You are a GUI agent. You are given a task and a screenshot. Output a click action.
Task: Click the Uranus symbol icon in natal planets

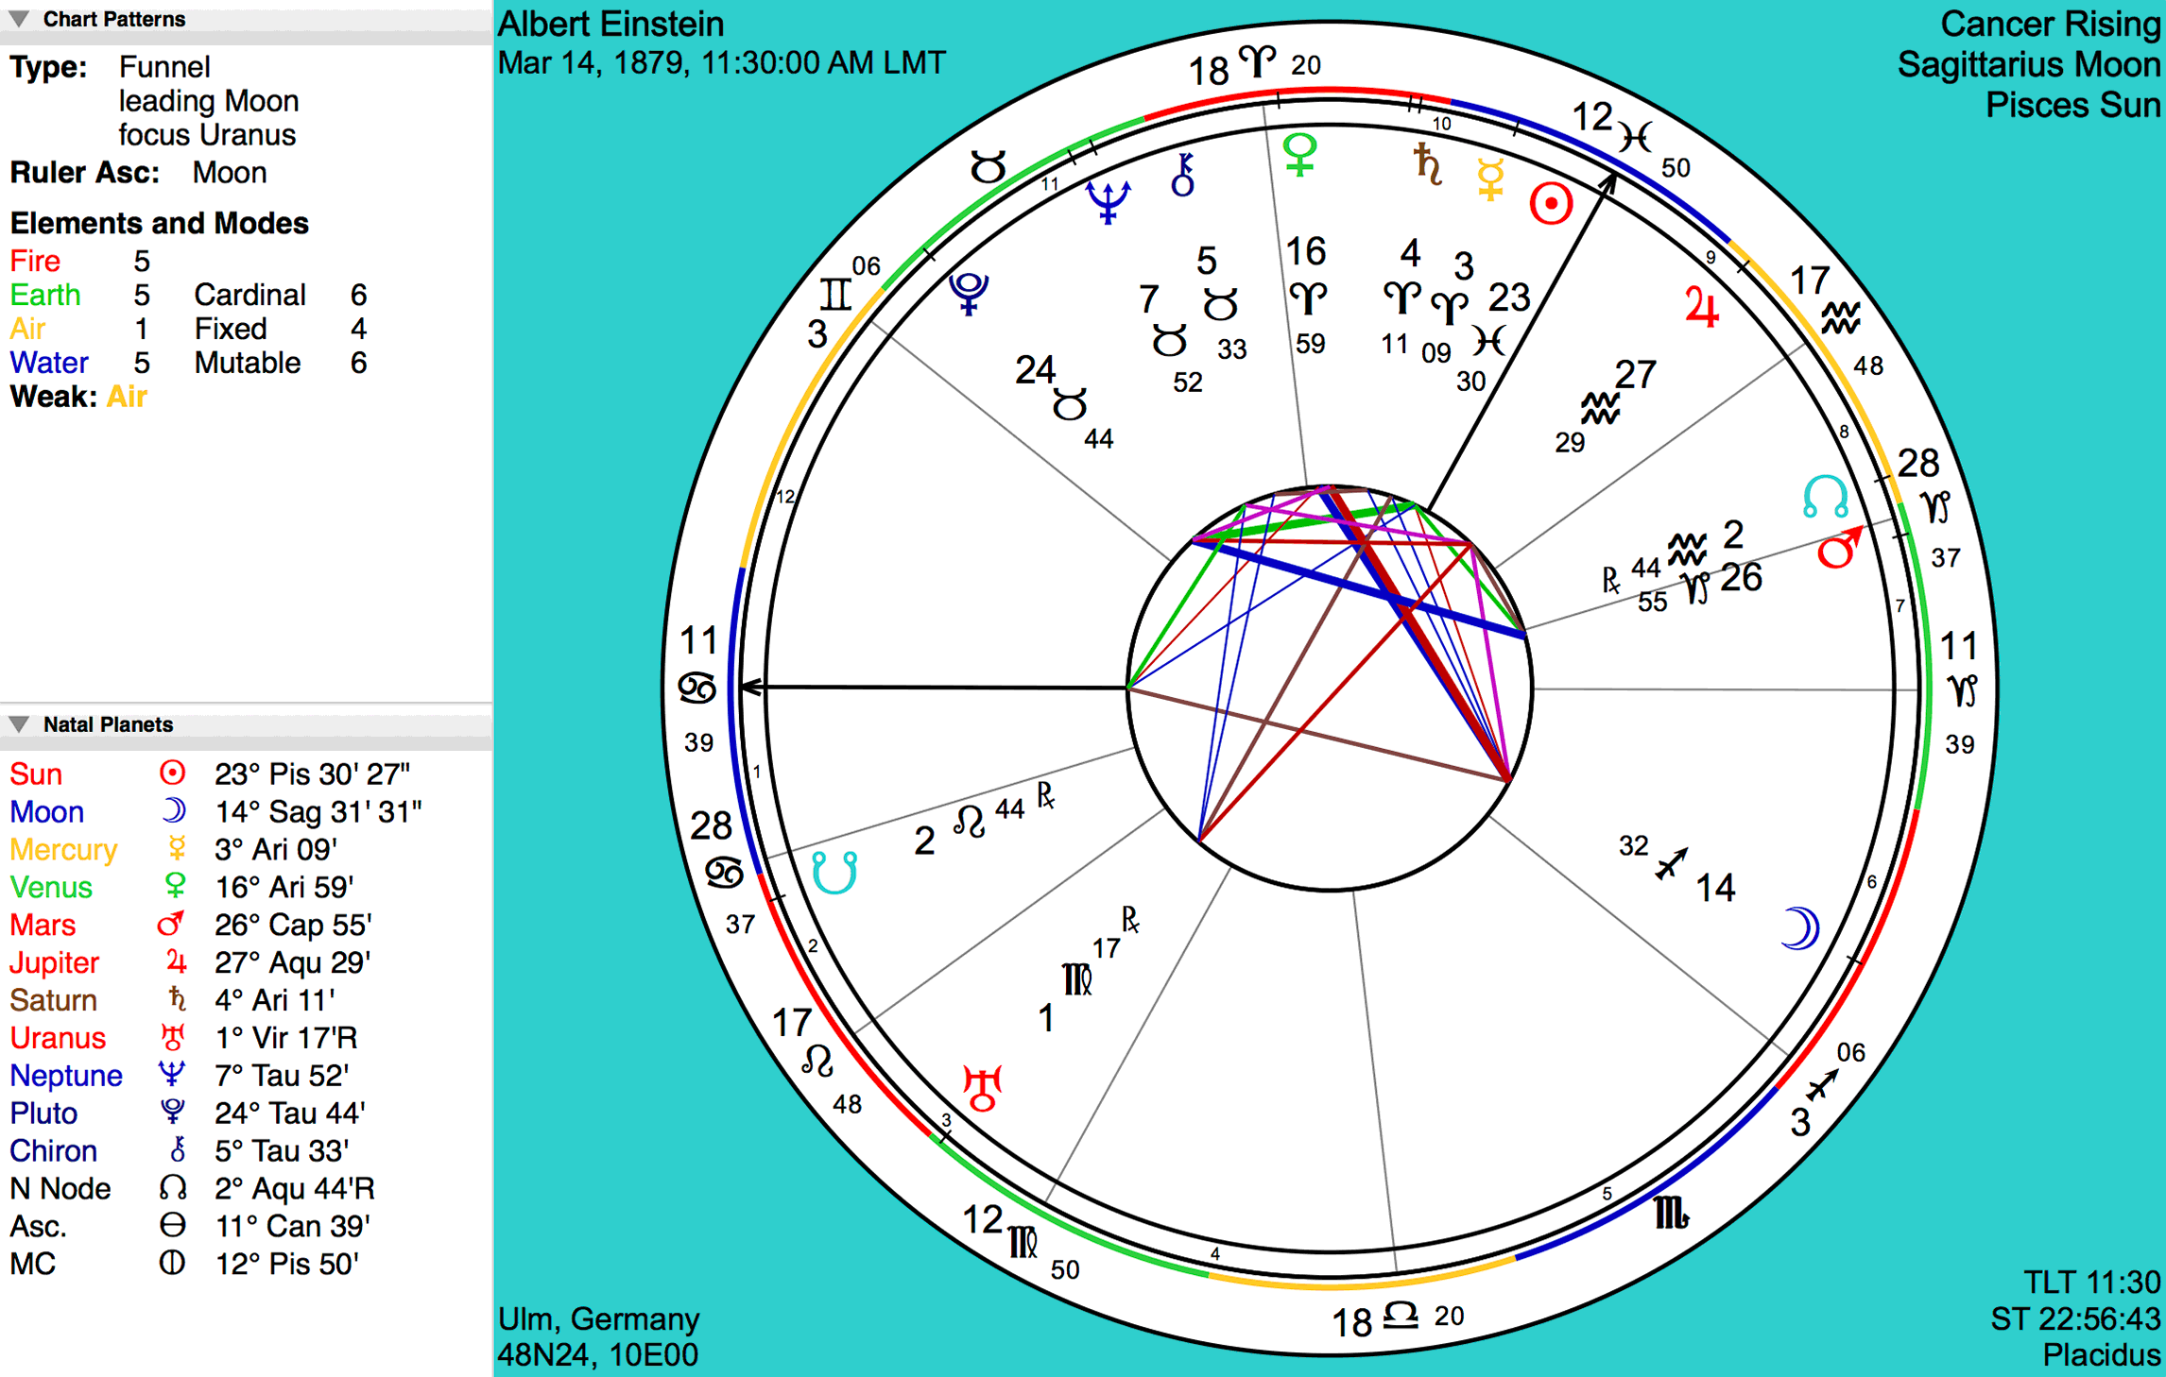(163, 1033)
